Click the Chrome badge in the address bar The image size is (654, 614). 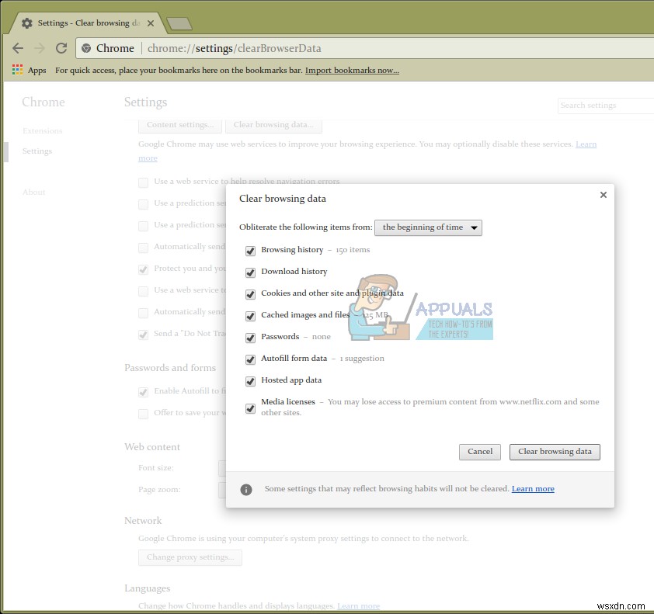pyautogui.click(x=85, y=48)
